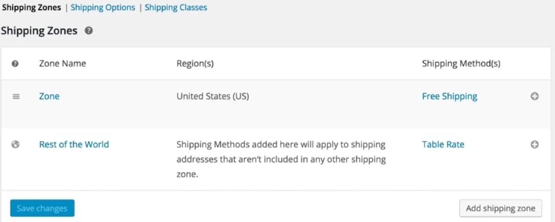
Task: Click the drag handle on Zone row
Action: [x=16, y=97]
